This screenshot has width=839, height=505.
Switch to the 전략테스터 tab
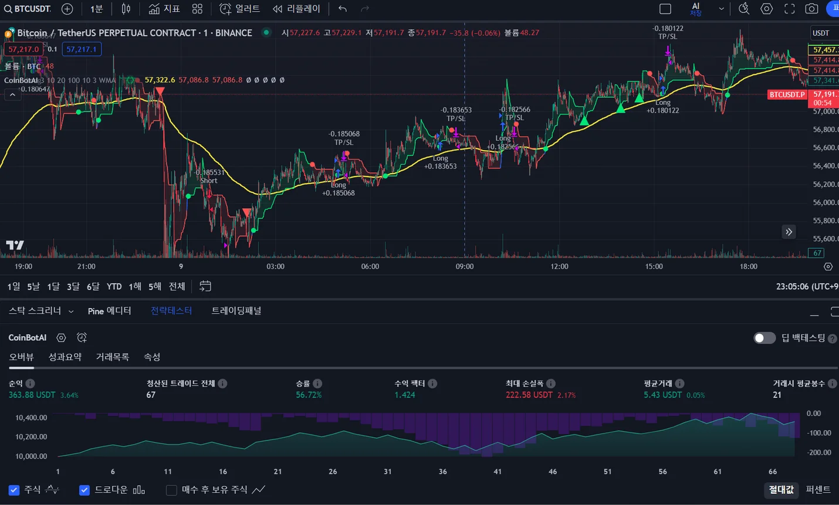click(171, 311)
